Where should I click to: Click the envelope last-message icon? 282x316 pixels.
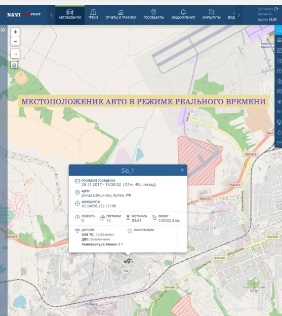coord(78,181)
